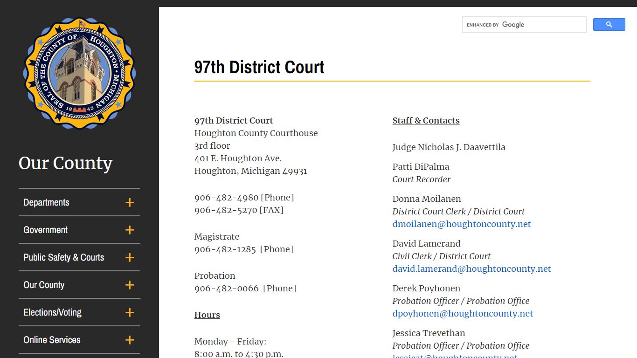637x358 pixels.
Task: Click the Patti DiPalma name
Action: (x=421, y=166)
